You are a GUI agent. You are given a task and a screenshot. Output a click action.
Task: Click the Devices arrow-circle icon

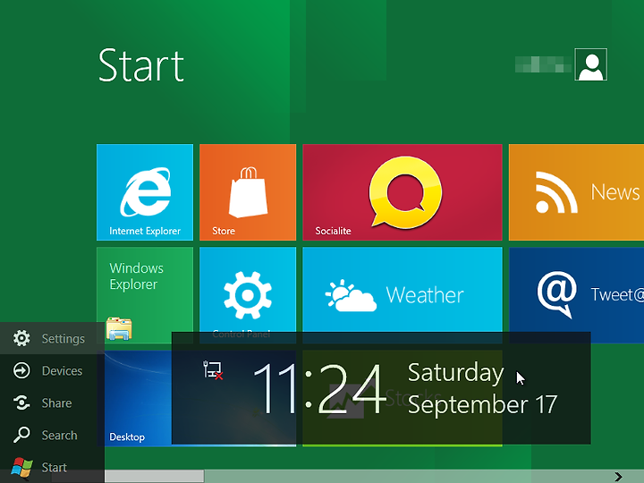21,370
